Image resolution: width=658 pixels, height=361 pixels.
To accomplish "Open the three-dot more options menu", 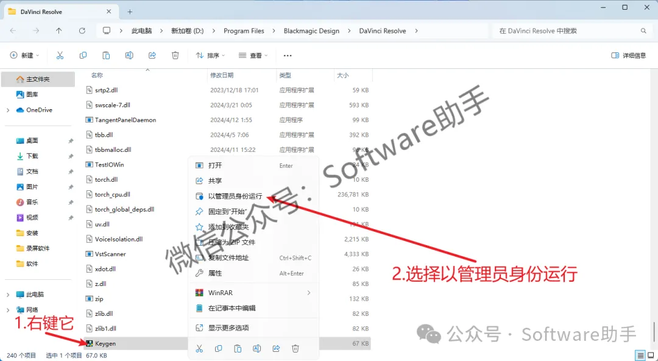I will point(288,55).
